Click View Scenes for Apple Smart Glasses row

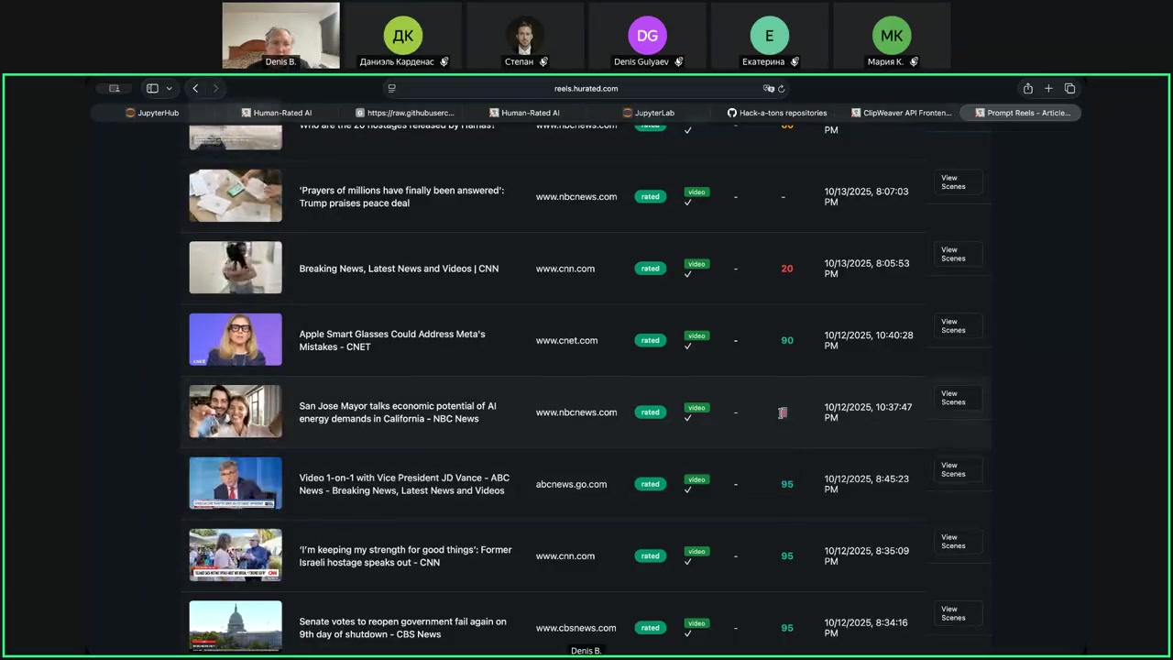953,326
